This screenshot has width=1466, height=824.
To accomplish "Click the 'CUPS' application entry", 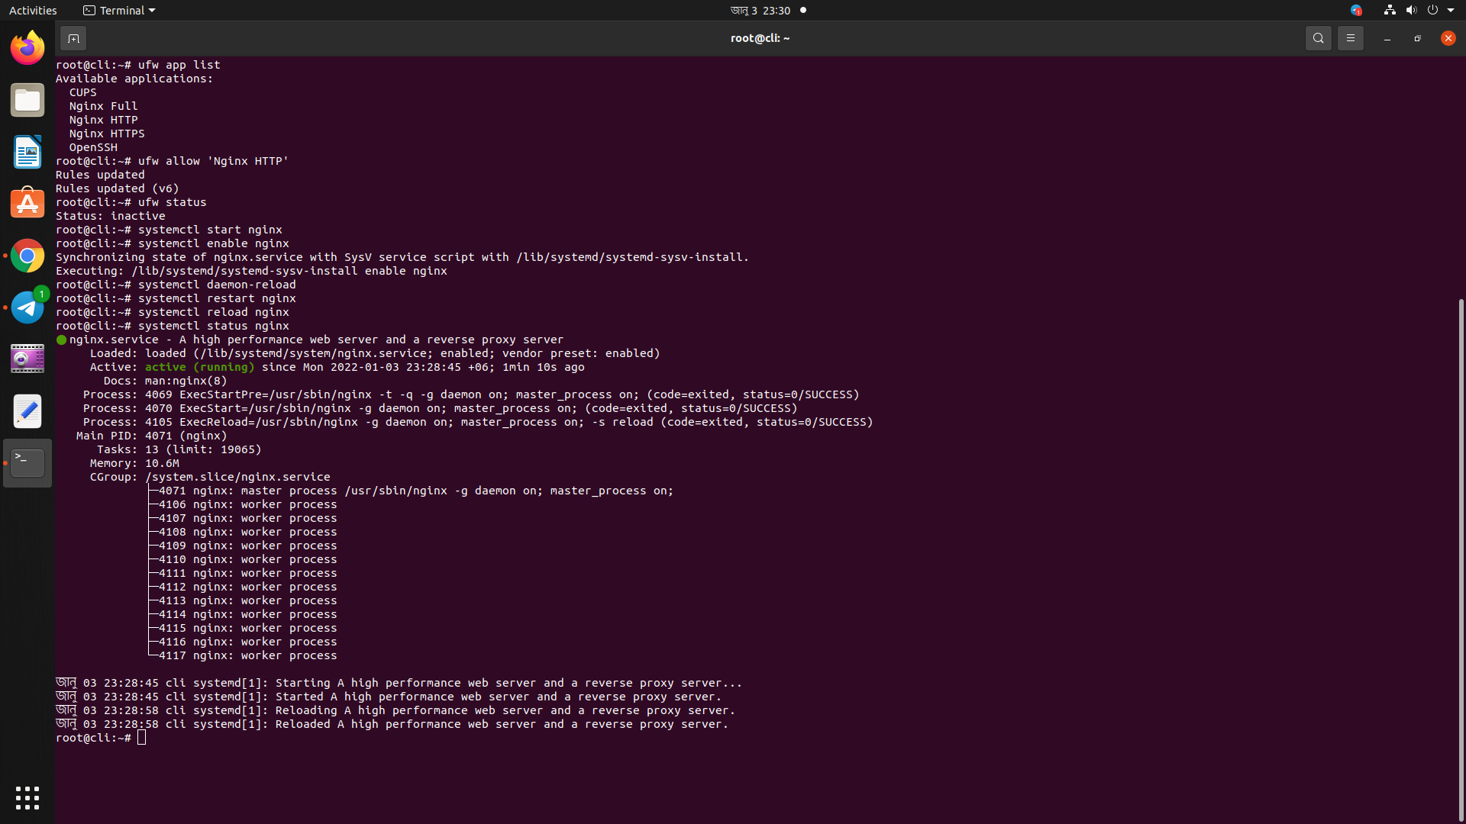I will point(83,92).
